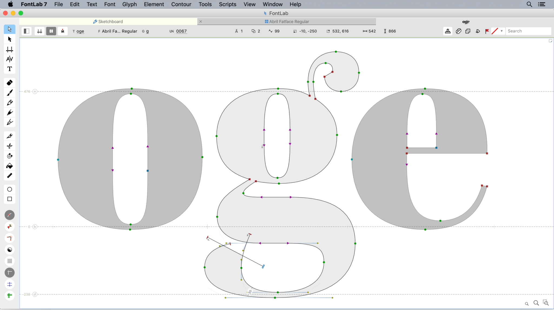Toggle the panel sidebar visibility icon
The image size is (554, 311).
(x=26, y=31)
